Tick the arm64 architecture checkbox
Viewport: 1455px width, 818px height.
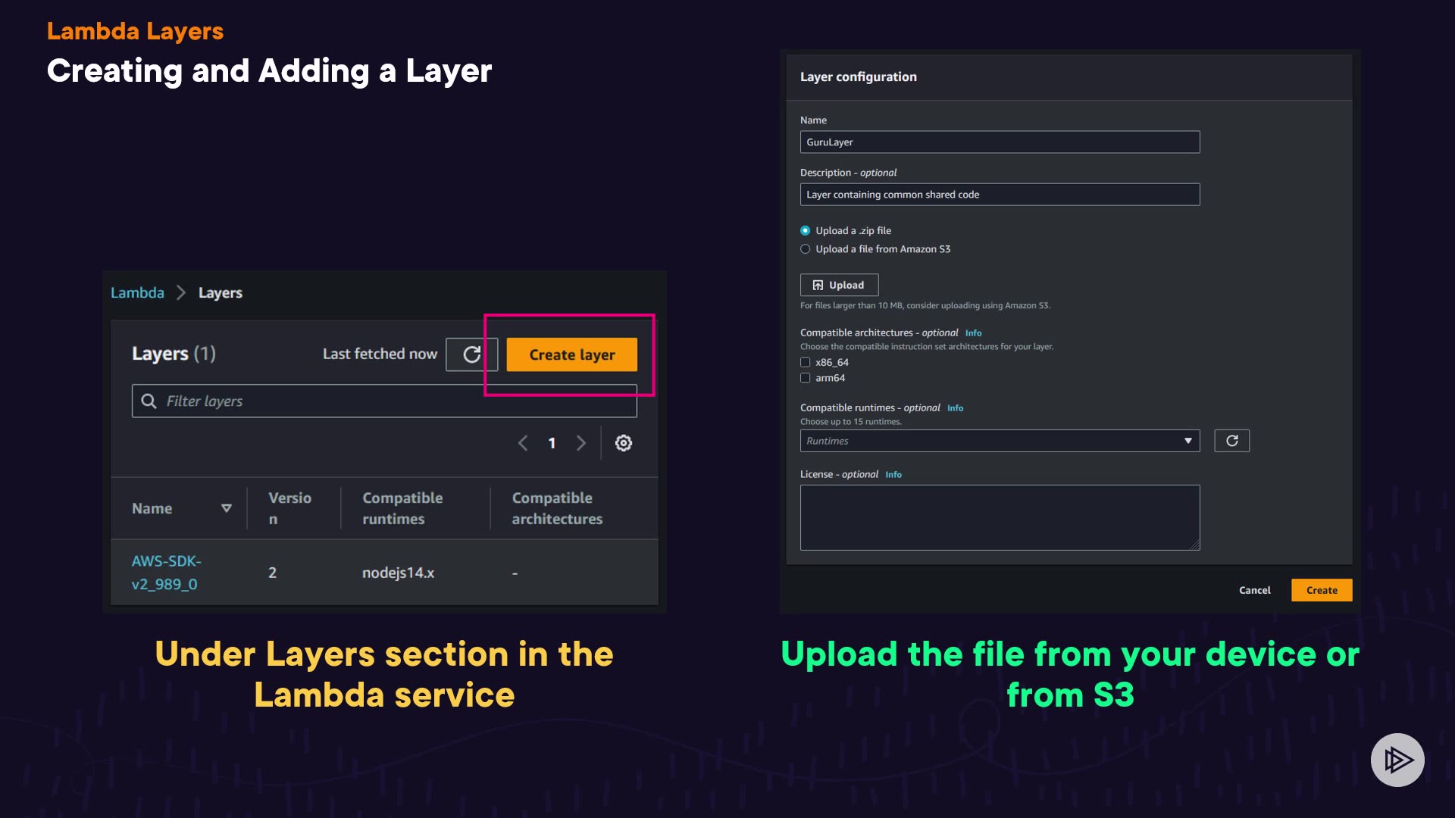[806, 378]
